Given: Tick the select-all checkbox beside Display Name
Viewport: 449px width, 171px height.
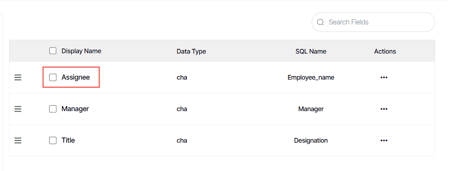Looking at the screenshot, I should pyautogui.click(x=53, y=51).
